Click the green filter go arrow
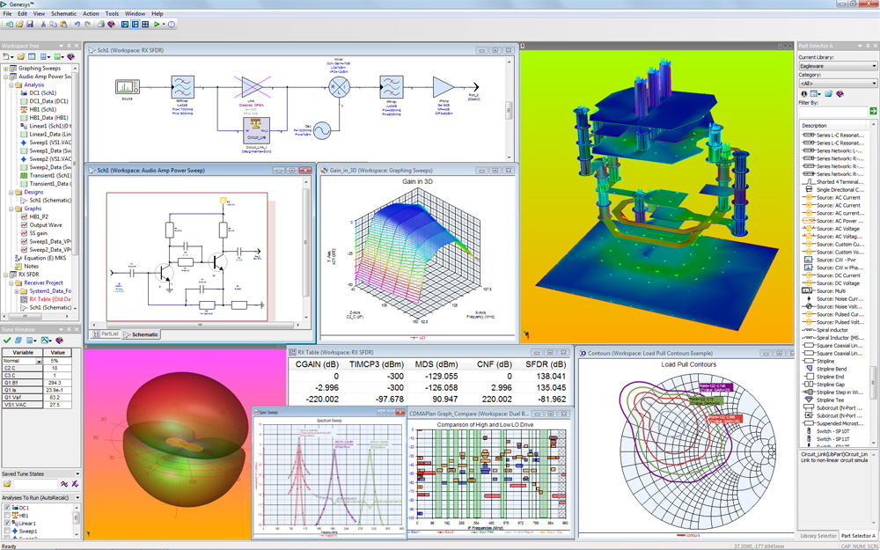Image resolution: width=880 pixels, height=550 pixels. click(x=873, y=112)
